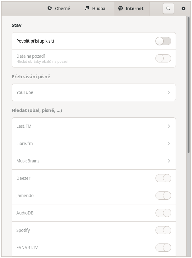Open the MusicBrainz row chevron
Viewport: 192px width, 258px height.
(x=169, y=161)
